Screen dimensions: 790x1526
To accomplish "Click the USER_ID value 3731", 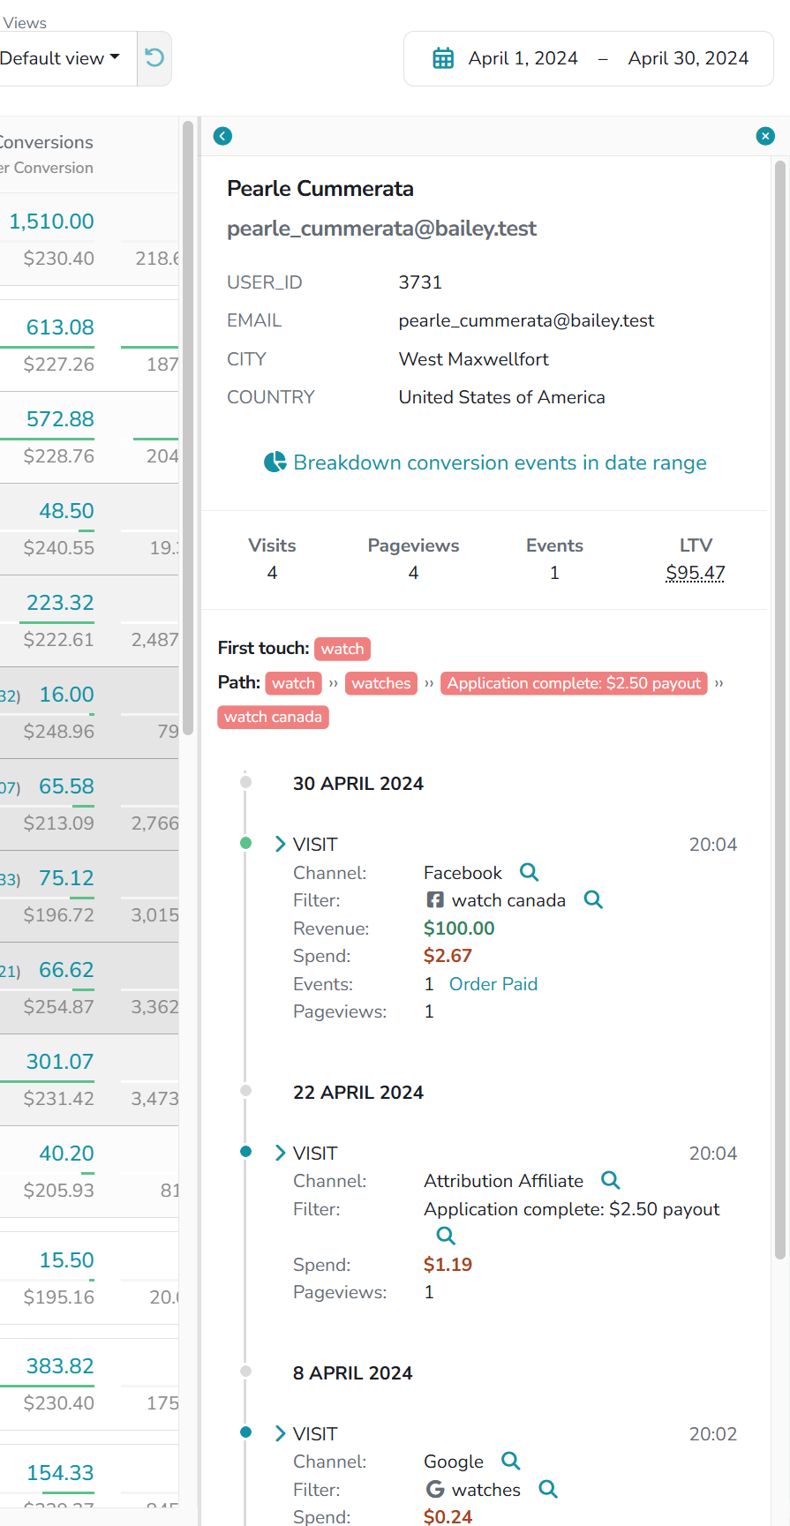I will [x=420, y=282].
